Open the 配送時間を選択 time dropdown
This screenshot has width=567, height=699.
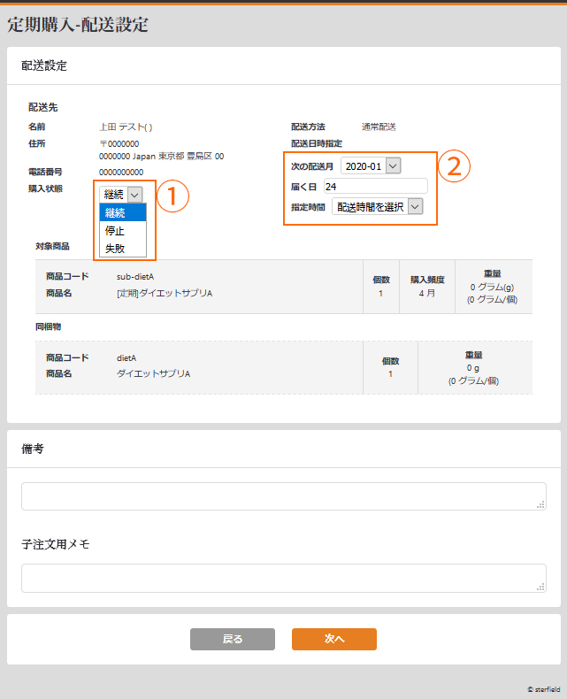[x=378, y=207]
